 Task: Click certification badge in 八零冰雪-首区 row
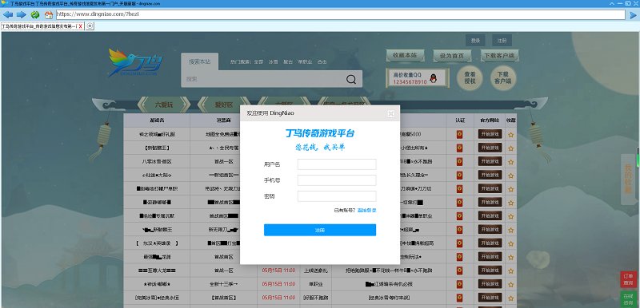pos(459,161)
